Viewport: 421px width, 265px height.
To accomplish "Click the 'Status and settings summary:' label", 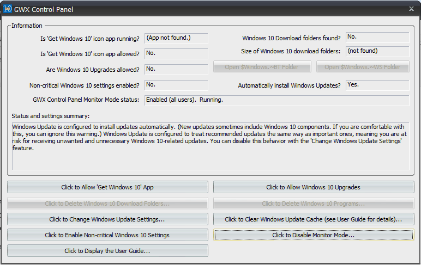I will (51, 116).
